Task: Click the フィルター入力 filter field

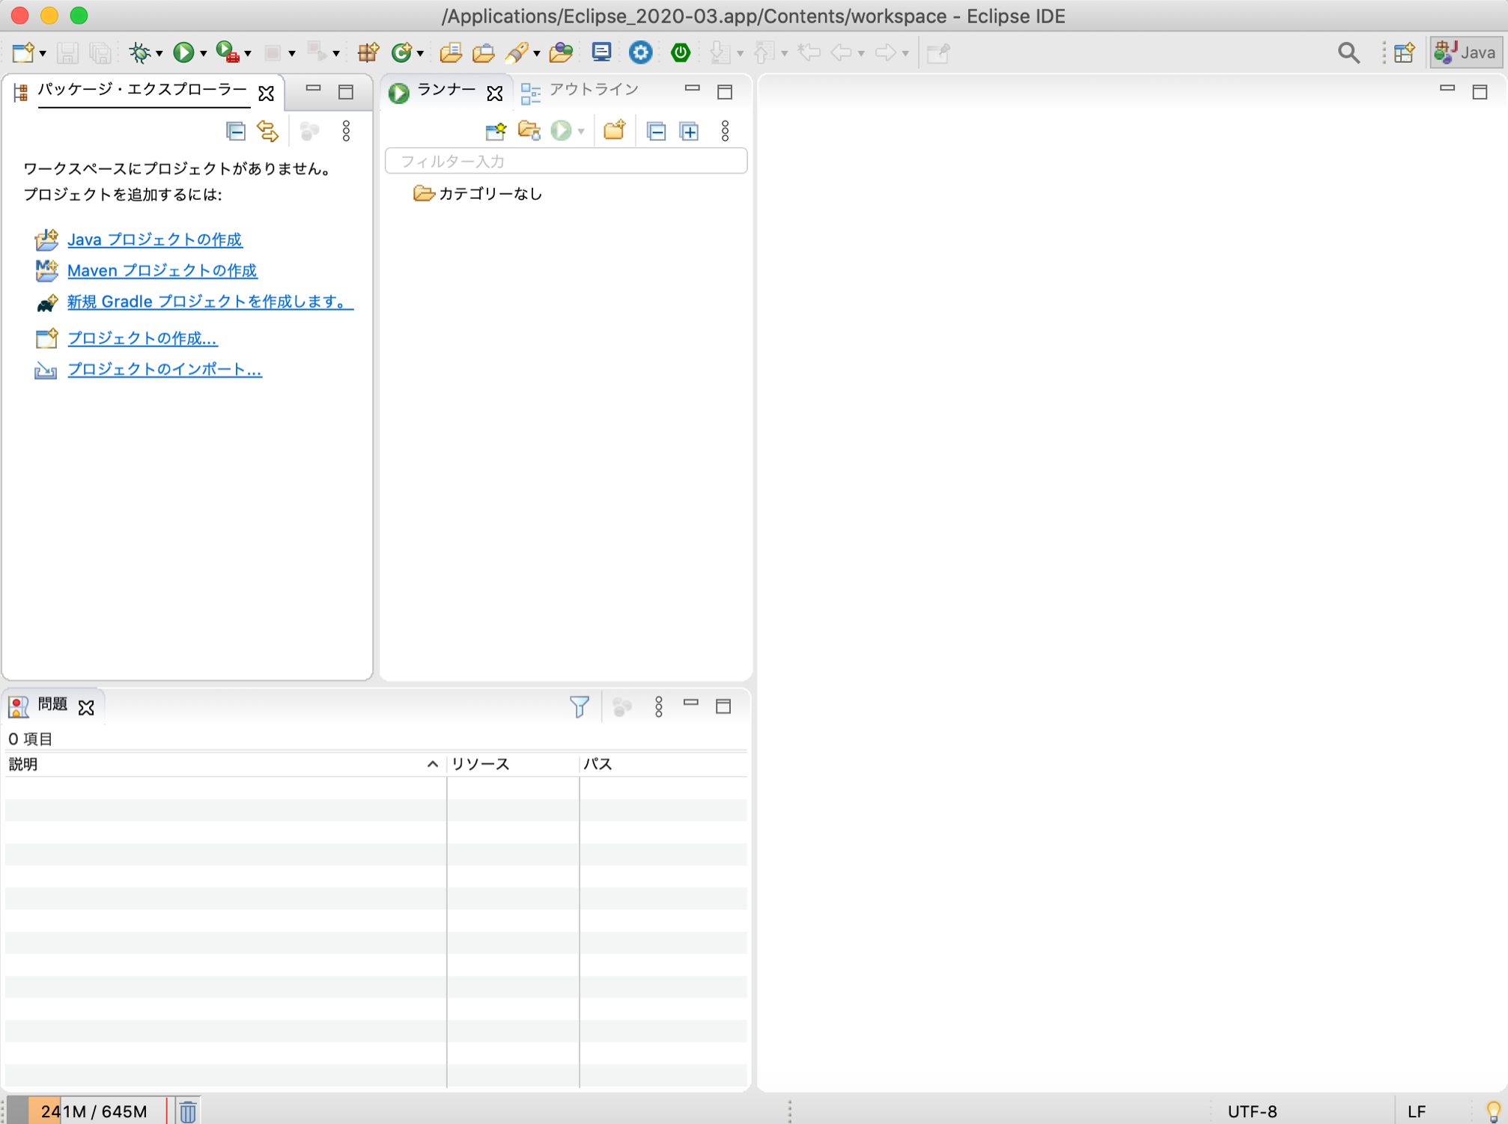Action: point(566,161)
